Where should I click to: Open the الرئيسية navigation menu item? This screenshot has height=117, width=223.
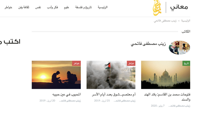coord(103,7)
